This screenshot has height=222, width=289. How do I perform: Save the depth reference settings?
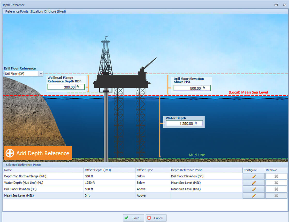[x=133, y=218]
